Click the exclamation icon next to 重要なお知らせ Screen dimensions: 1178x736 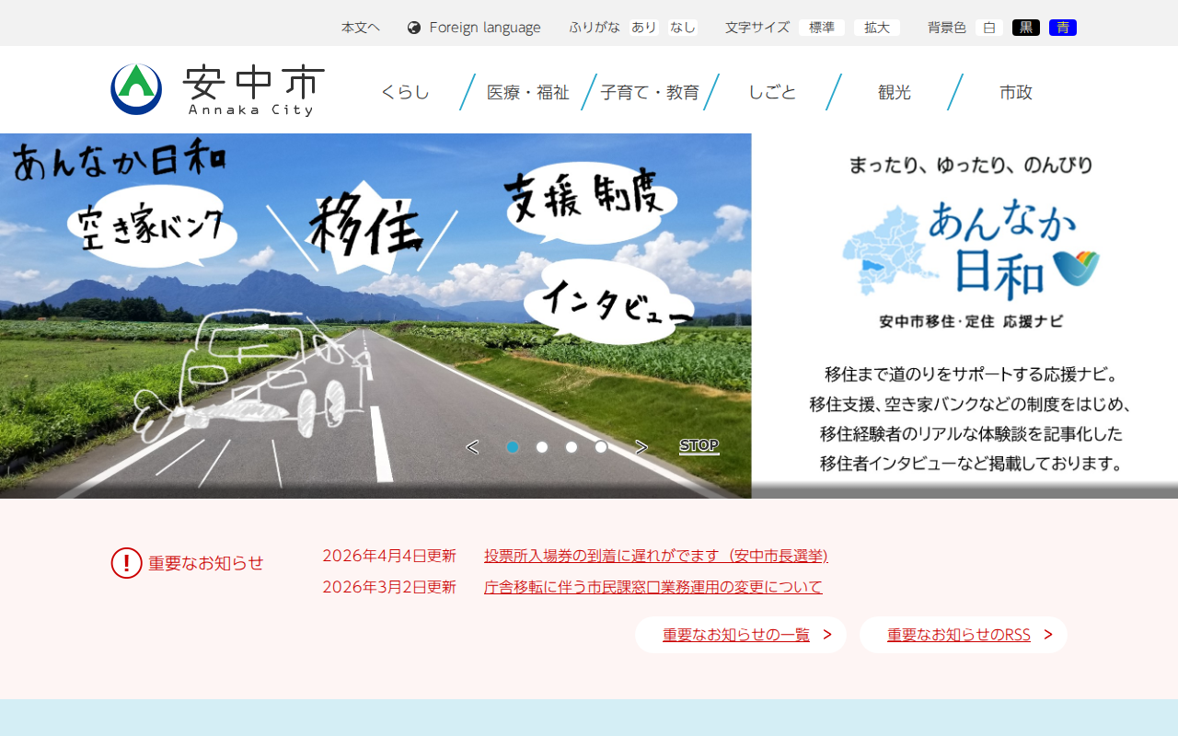(x=126, y=563)
